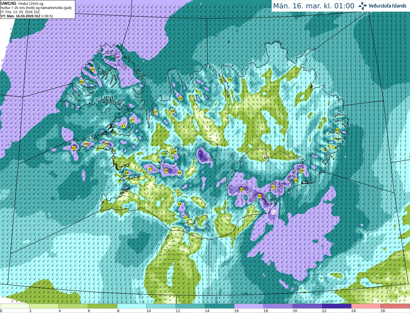410x313 pixels.
Task: Pick the 14–16 m/s dark teal legend swatch
Action: 220,306
